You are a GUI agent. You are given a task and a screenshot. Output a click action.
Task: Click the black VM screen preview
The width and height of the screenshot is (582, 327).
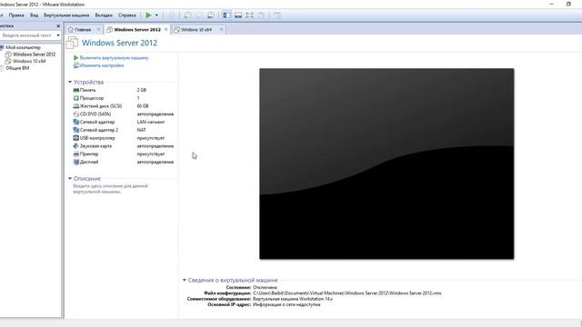(x=386, y=163)
